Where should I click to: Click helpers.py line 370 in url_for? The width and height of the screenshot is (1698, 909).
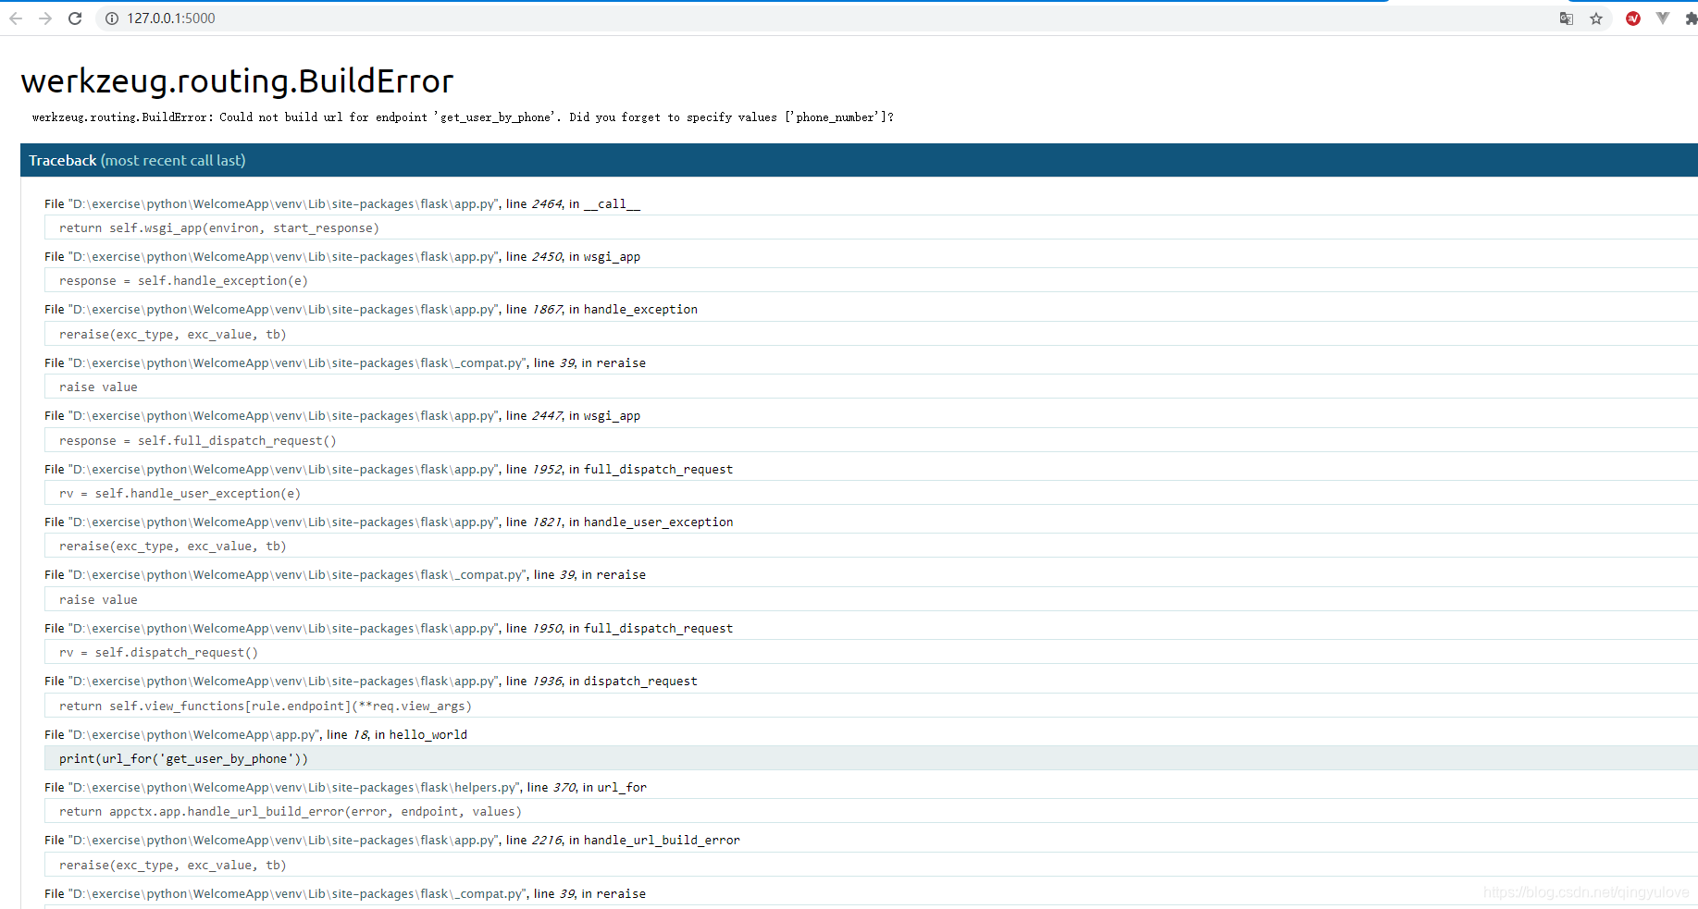[346, 787]
